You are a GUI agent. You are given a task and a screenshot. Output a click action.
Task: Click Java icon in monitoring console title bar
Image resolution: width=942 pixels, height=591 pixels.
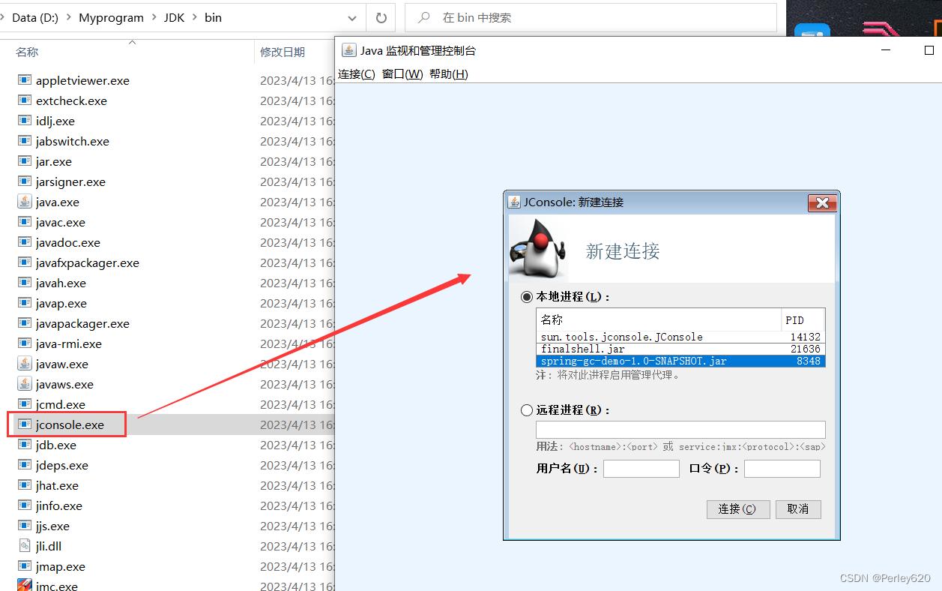[348, 50]
